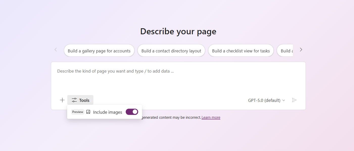354x151 pixels.
Task: Expand the Tools options menu
Action: 80,100
